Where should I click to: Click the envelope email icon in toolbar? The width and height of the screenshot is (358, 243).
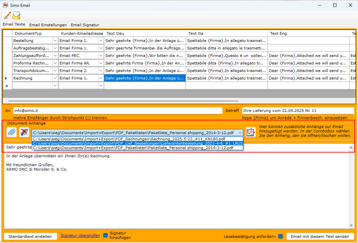(16, 15)
